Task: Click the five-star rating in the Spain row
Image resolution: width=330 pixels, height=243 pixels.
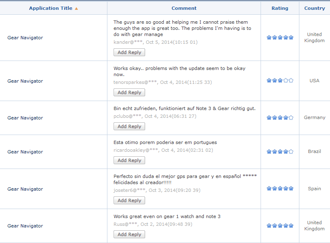Action: coord(280,189)
